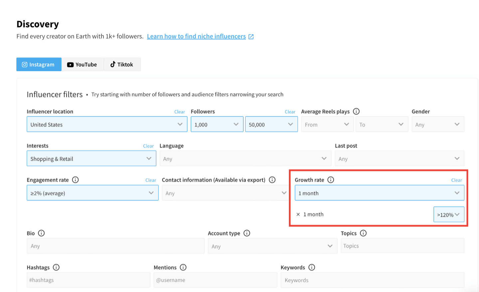Click the Hashtags info icon
This screenshot has height=292, width=479.
[x=56, y=267]
